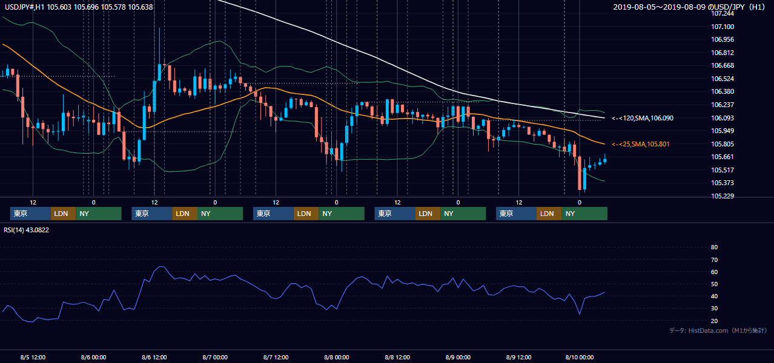The image size is (774, 363).
Task: Click the 2019-08-05～2019-08-09 USD/JPY (H1) title
Action: (690, 7)
